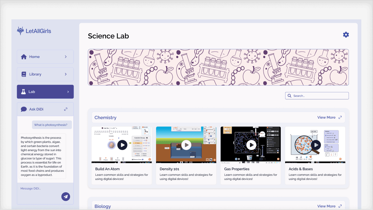373x210 pixels.
Task: Play the Density 101 video
Action: tap(186, 145)
